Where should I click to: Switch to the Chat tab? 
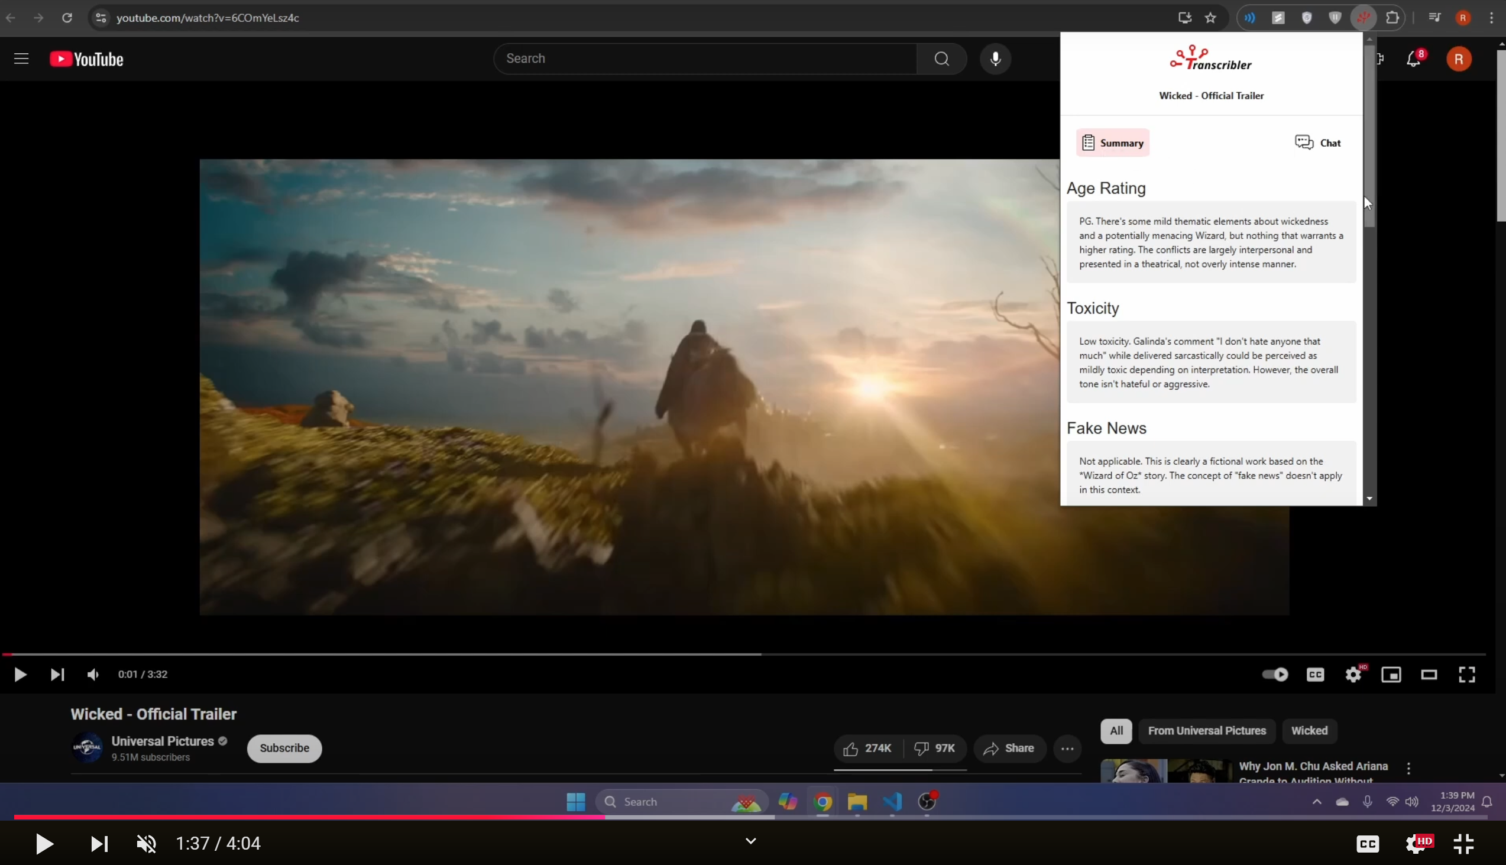tap(1317, 142)
